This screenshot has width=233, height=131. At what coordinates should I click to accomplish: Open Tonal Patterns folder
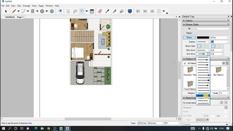[x=190, y=86]
